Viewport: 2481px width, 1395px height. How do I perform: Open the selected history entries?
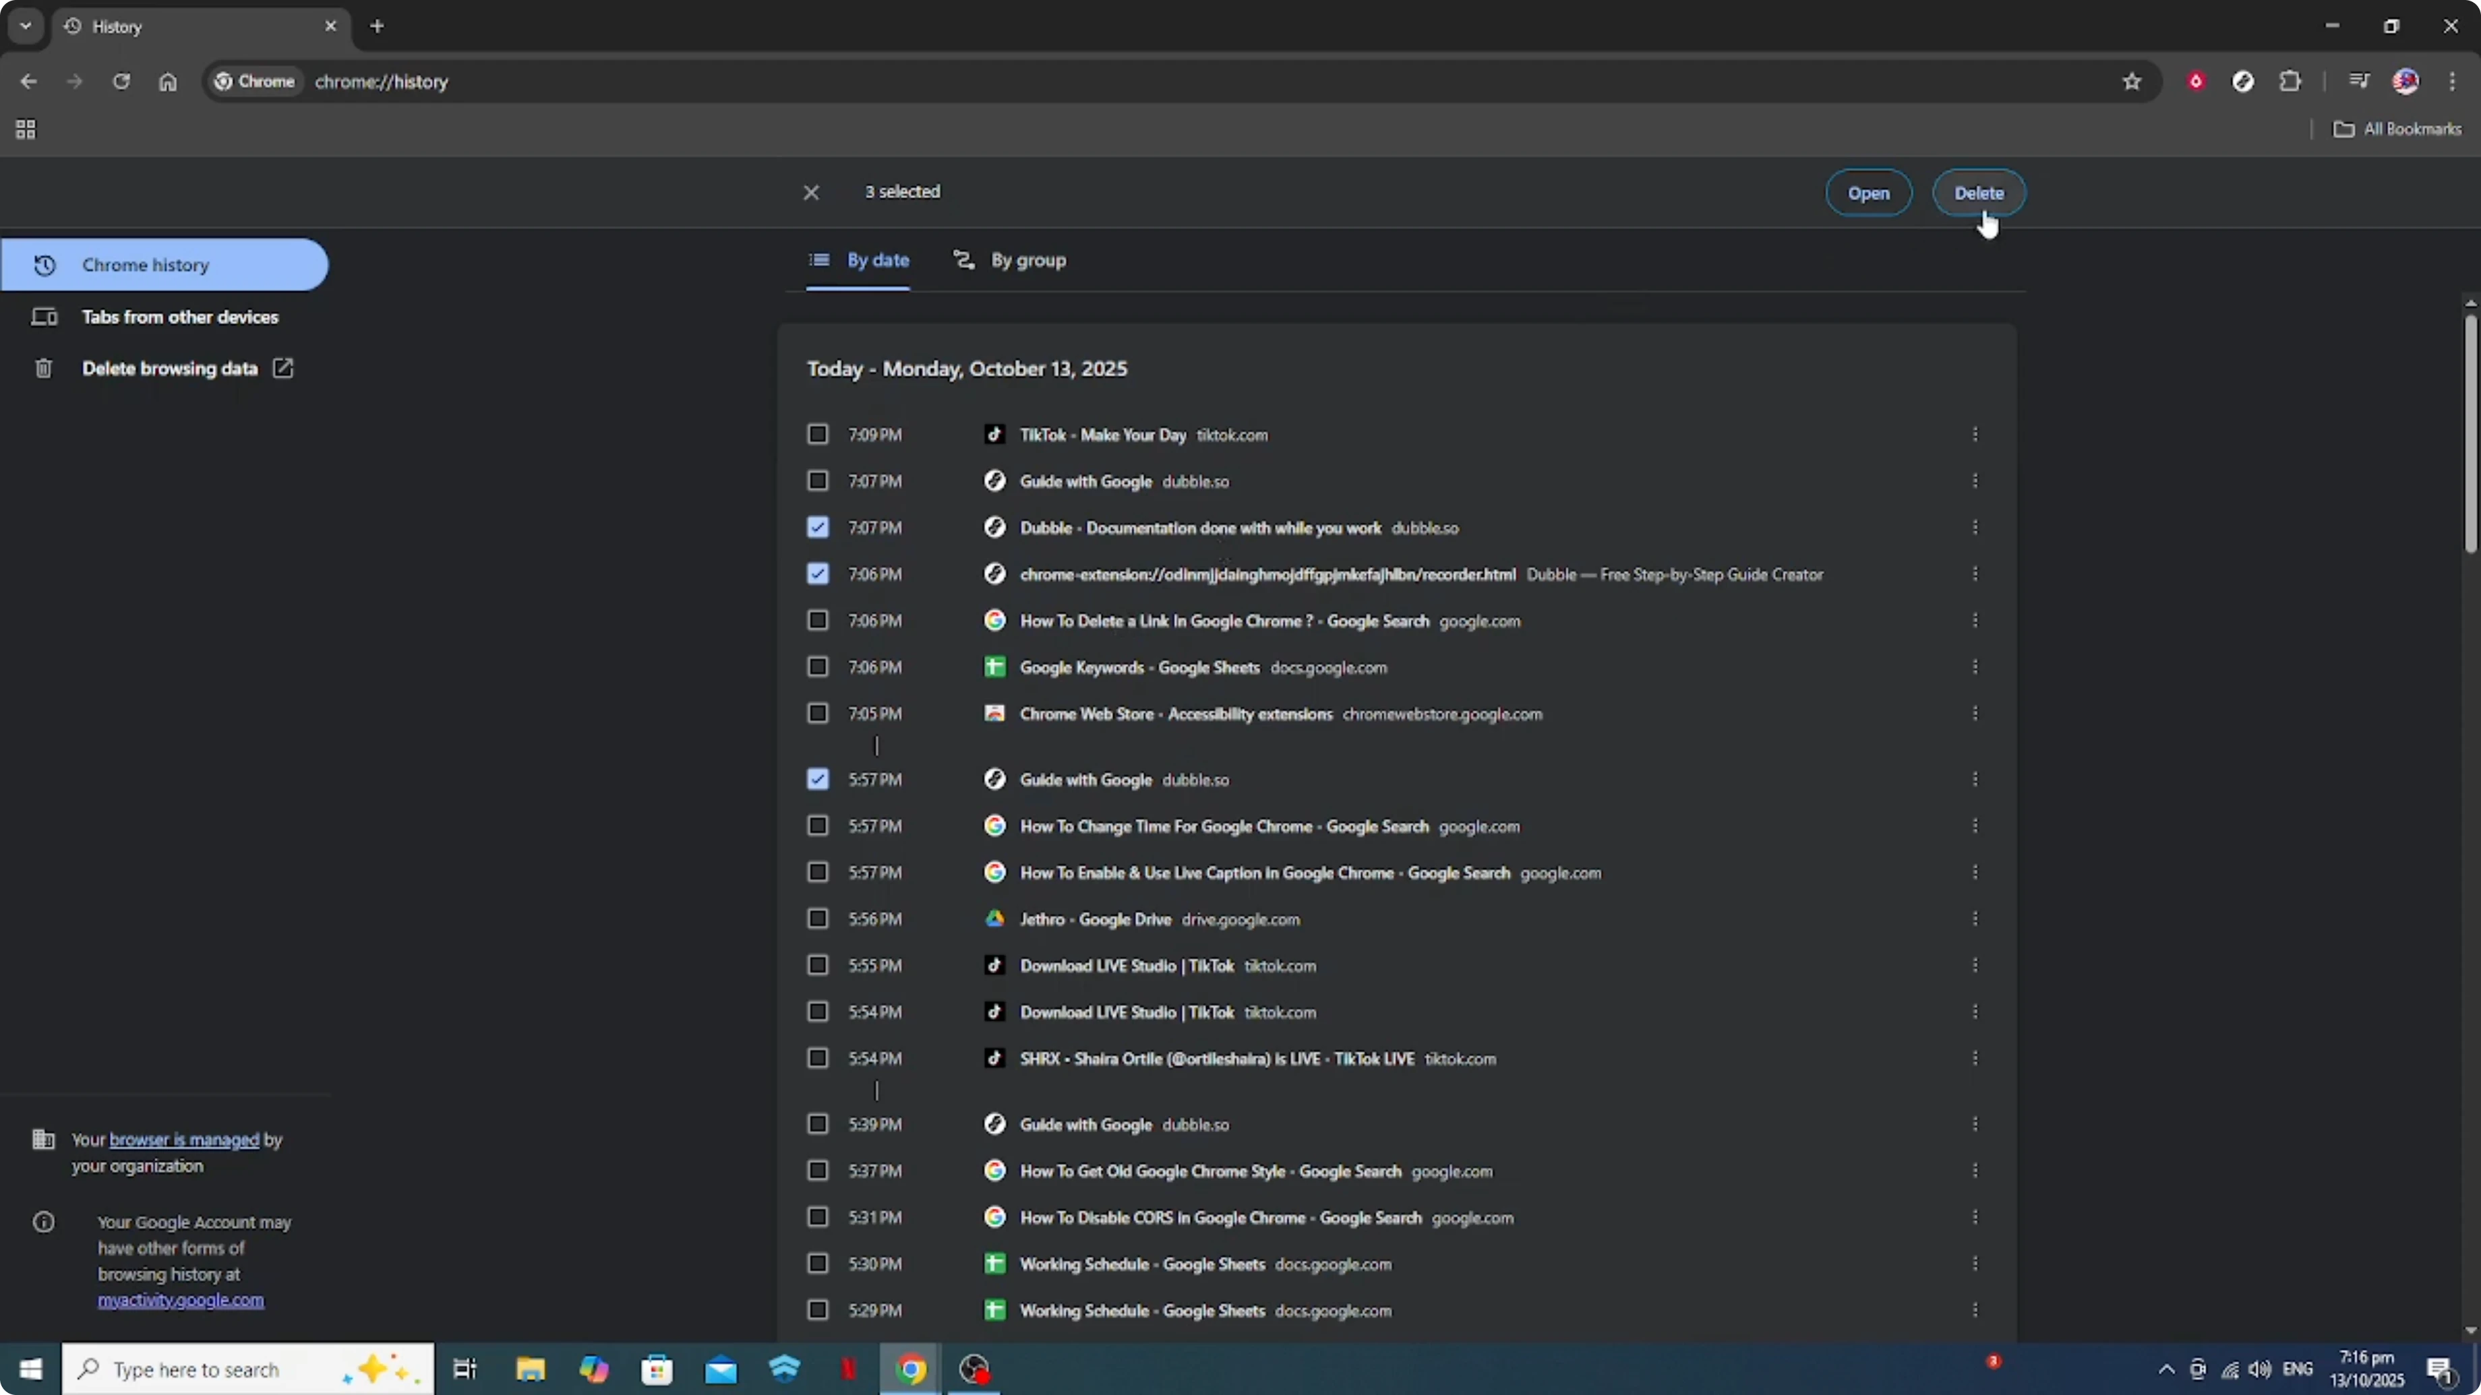tap(1868, 193)
